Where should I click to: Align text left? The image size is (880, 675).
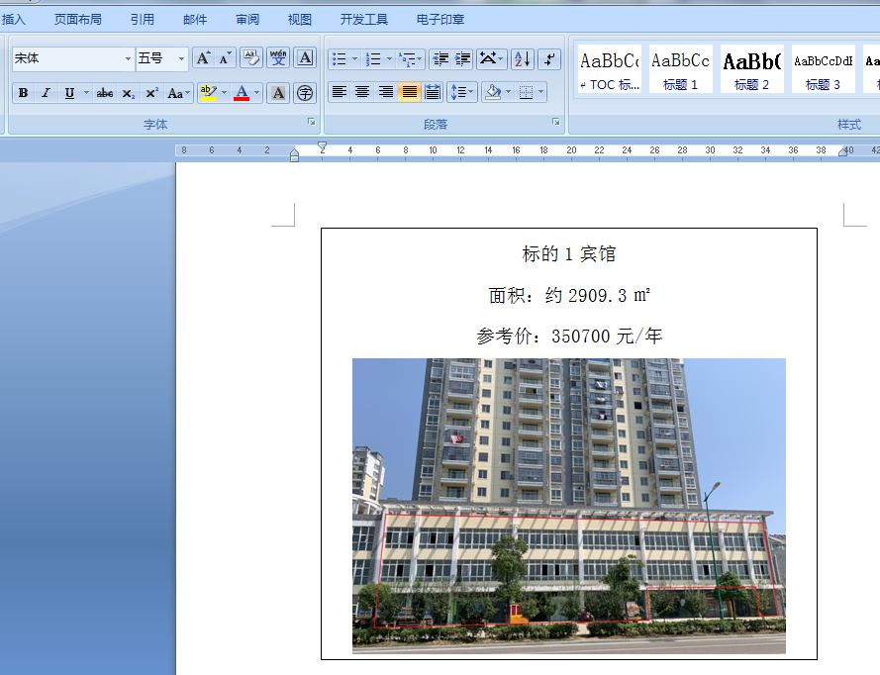[x=339, y=92]
